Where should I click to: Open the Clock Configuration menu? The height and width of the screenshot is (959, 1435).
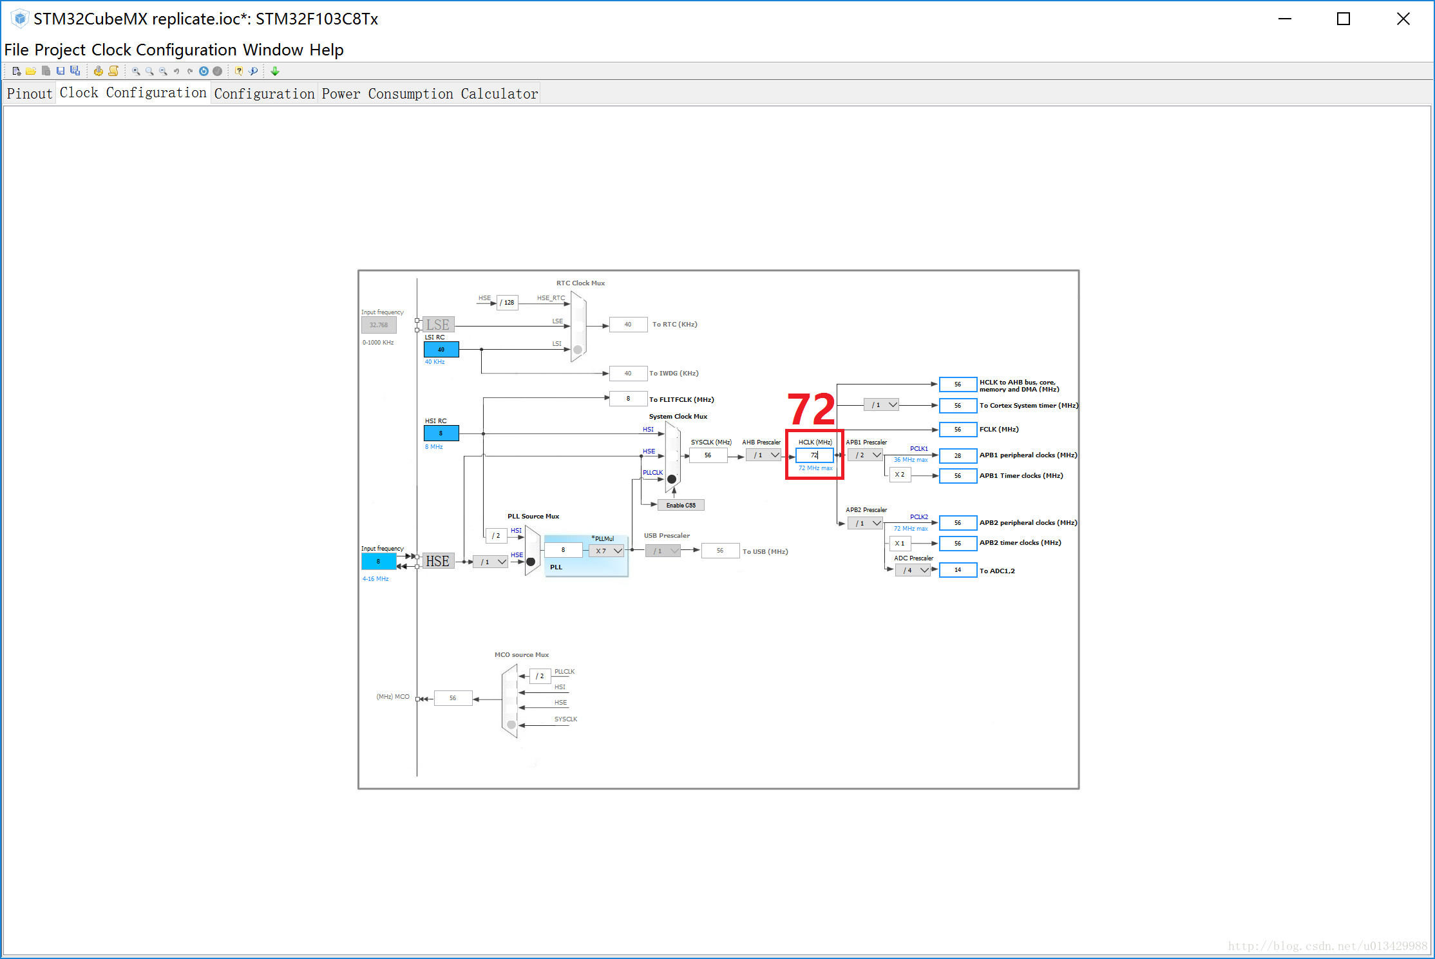[164, 50]
